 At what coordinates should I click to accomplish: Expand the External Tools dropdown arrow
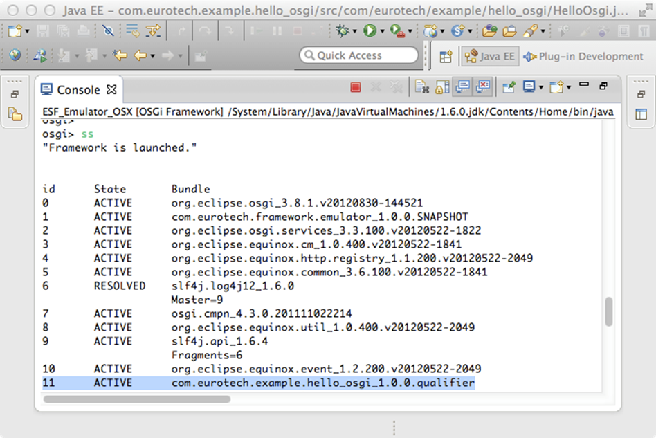[x=410, y=31]
